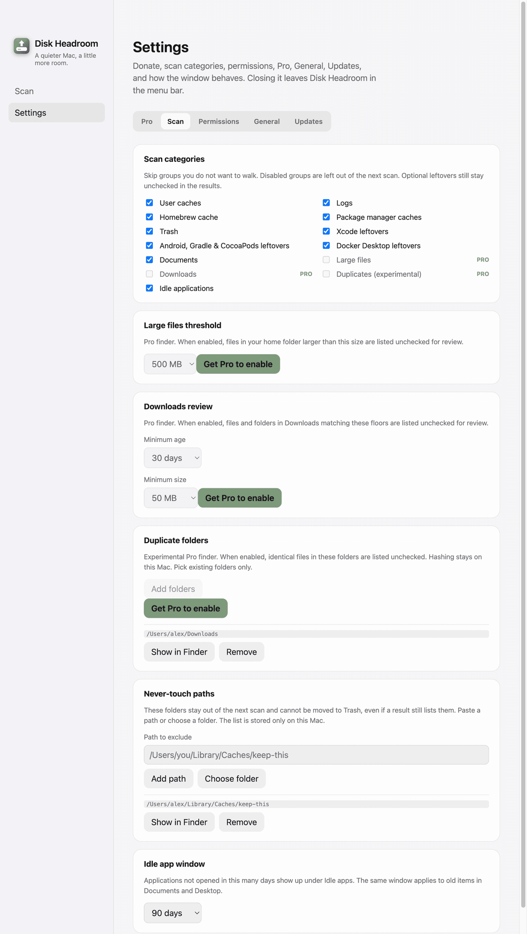Open the Permissions tab
Image resolution: width=527 pixels, height=934 pixels.
click(219, 121)
